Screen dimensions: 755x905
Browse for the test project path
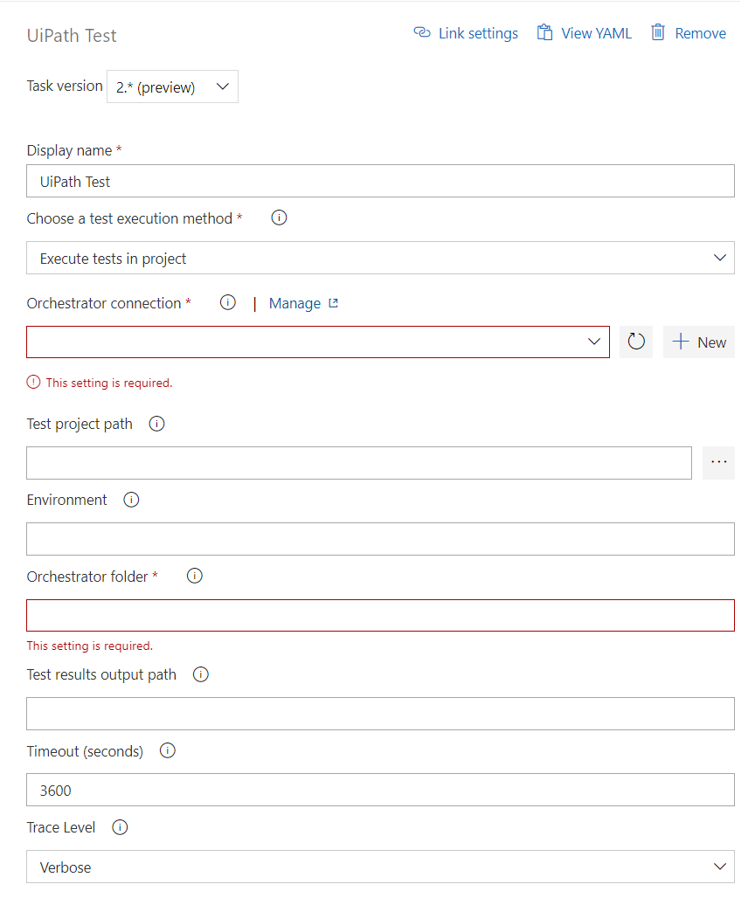718,462
